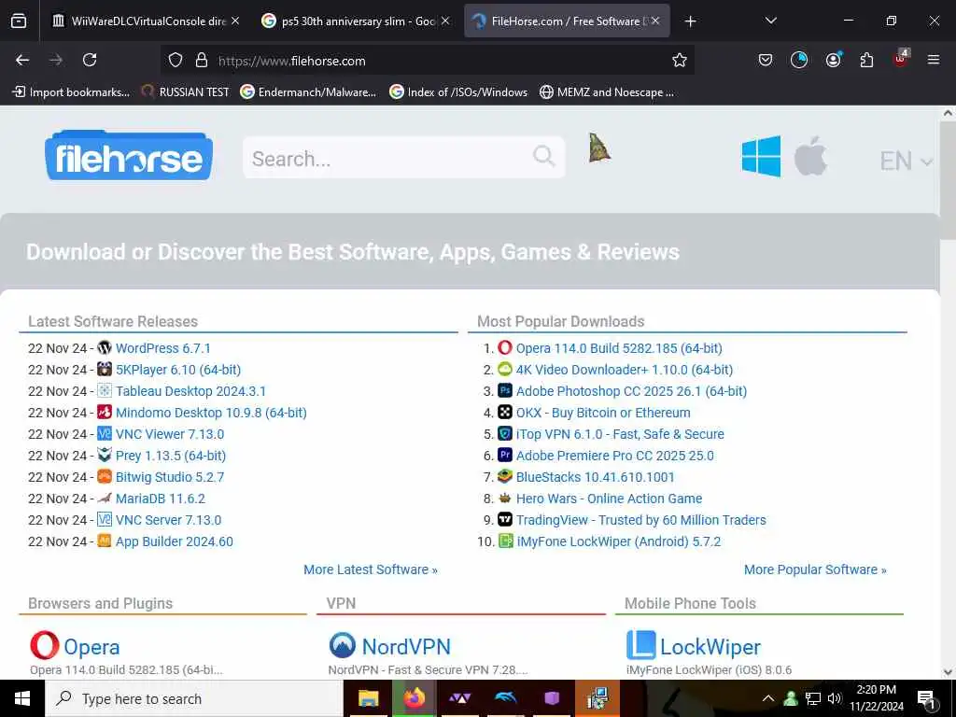Image resolution: width=956 pixels, height=717 pixels.
Task: Open TradingView link
Action: 640,520
